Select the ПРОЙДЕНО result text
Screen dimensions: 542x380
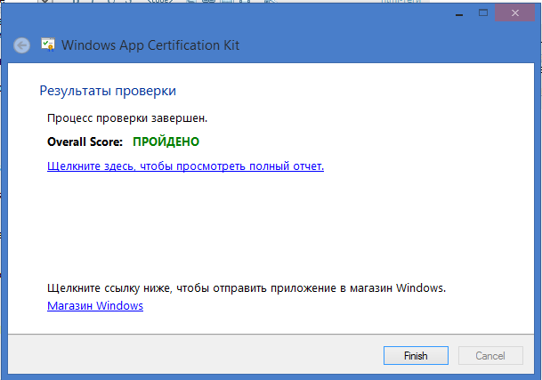point(166,141)
